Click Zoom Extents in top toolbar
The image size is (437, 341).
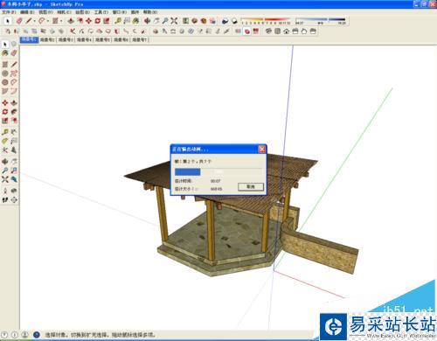point(174,21)
